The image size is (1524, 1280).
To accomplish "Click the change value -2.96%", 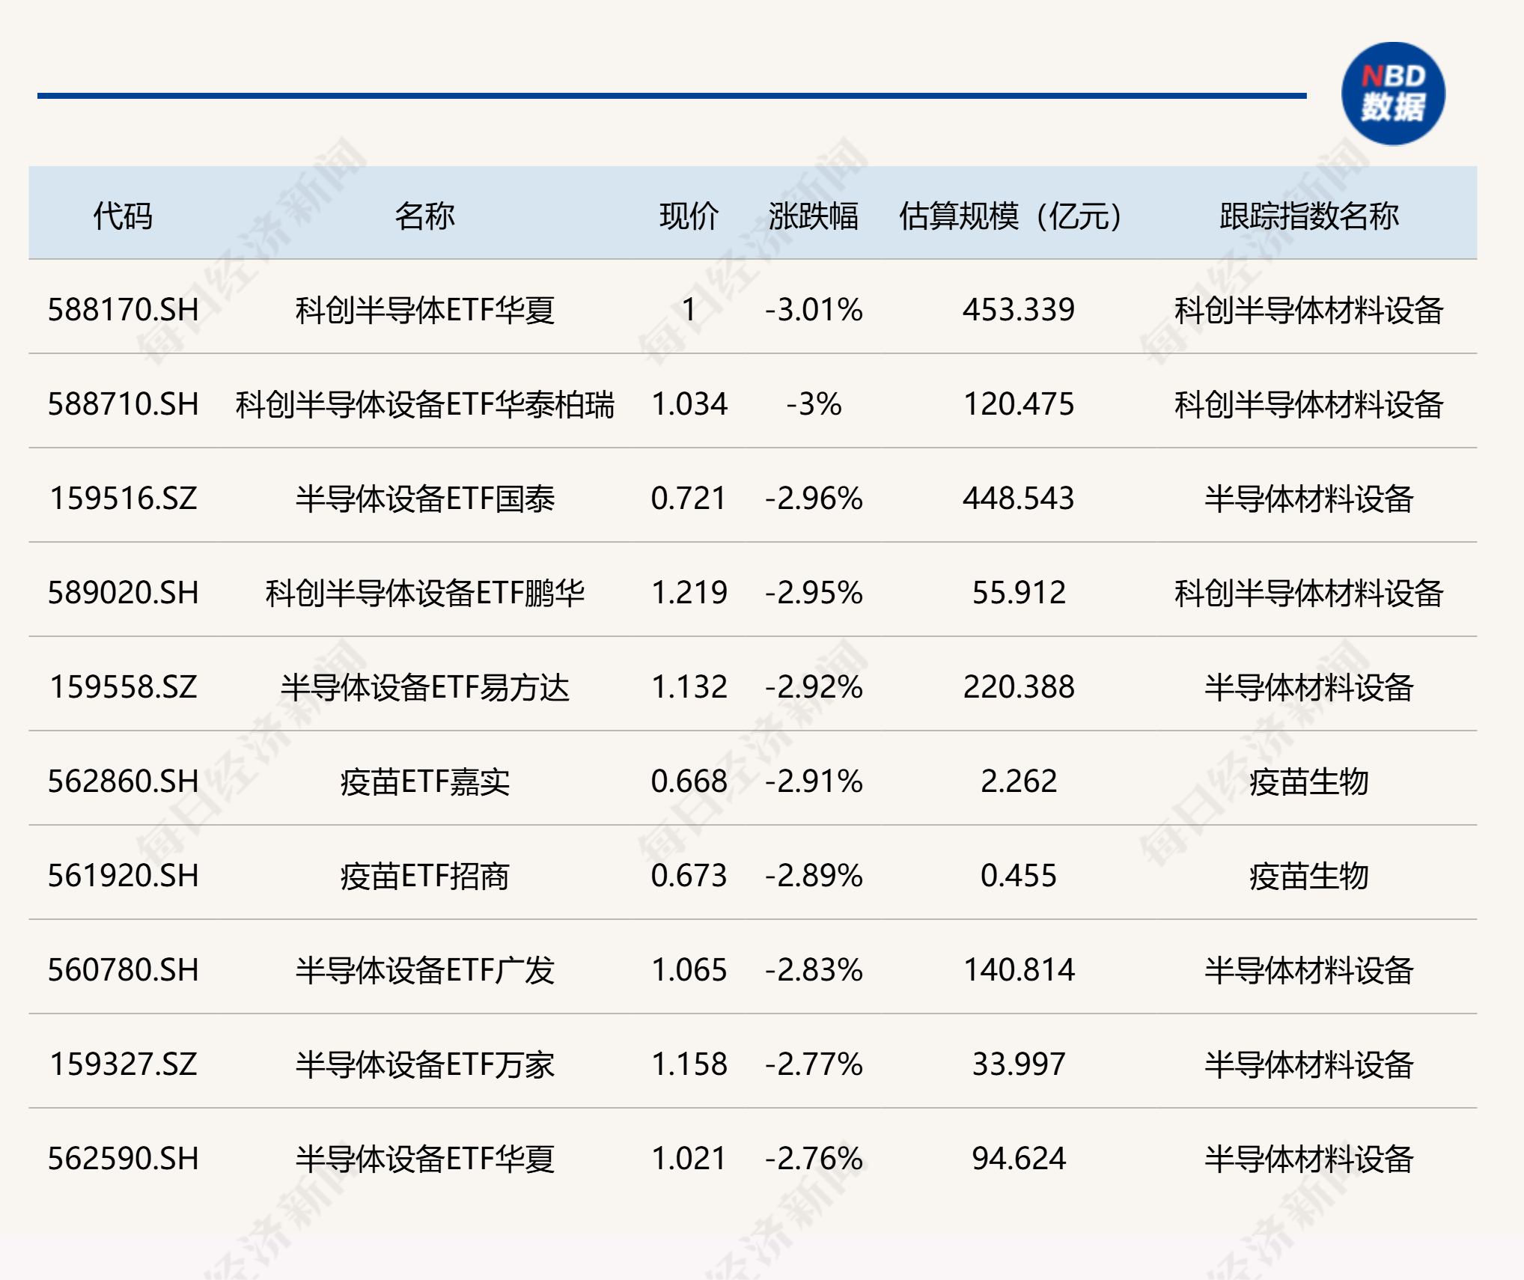I will tap(814, 499).
